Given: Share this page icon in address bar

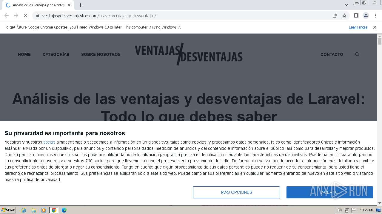Looking at the screenshot, I should (335, 15).
